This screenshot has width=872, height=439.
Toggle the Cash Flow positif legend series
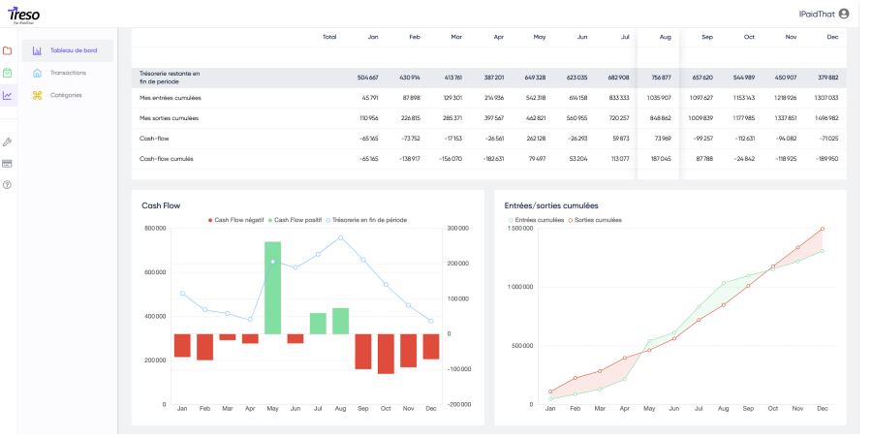[x=295, y=220]
